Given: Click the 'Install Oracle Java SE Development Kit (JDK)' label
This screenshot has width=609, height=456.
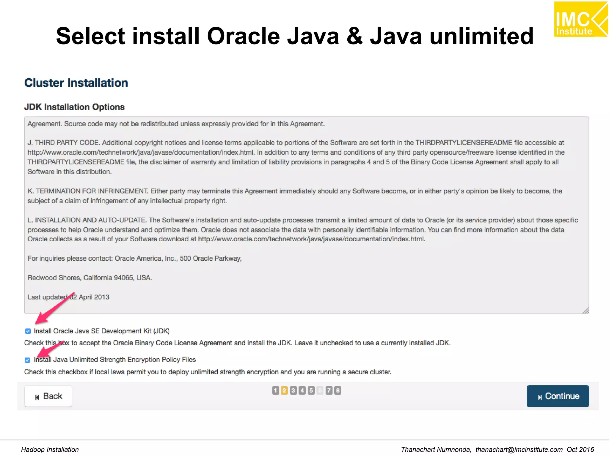Looking at the screenshot, I should coord(102,331).
